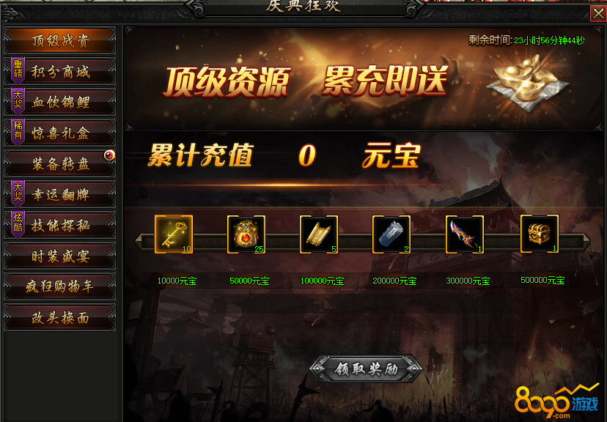The height and width of the screenshot is (422, 607).
Task: Open the 幸运翻牌 tab
Action: (x=60, y=194)
